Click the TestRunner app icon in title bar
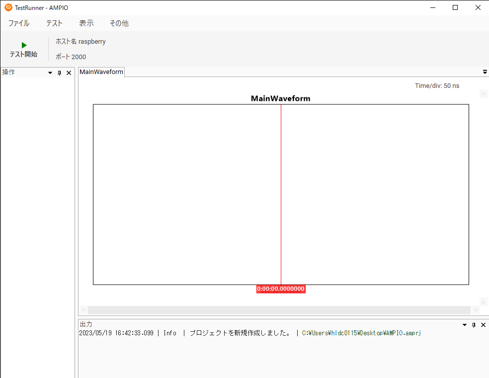 8,7
